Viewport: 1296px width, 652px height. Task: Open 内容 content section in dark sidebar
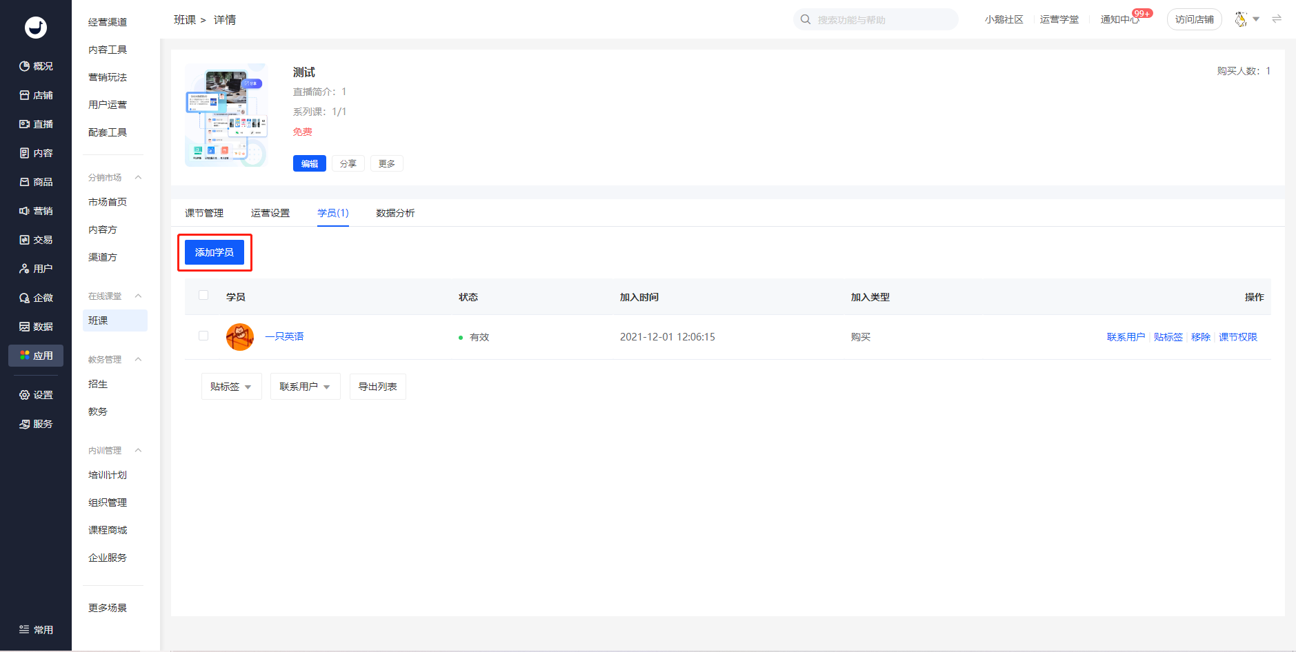pyautogui.click(x=36, y=153)
